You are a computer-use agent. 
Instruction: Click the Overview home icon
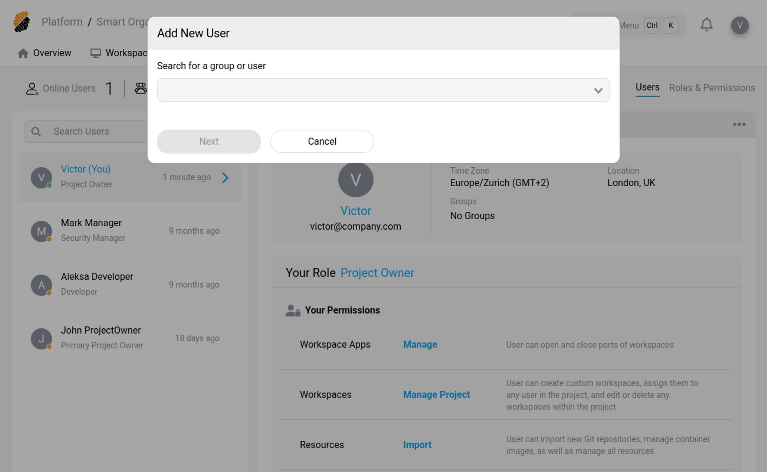pos(23,53)
